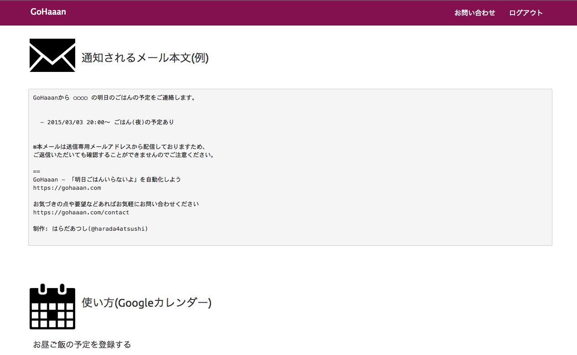Click the 使い方(Googleカレンダー) heading
The image size is (577, 355).
click(146, 303)
